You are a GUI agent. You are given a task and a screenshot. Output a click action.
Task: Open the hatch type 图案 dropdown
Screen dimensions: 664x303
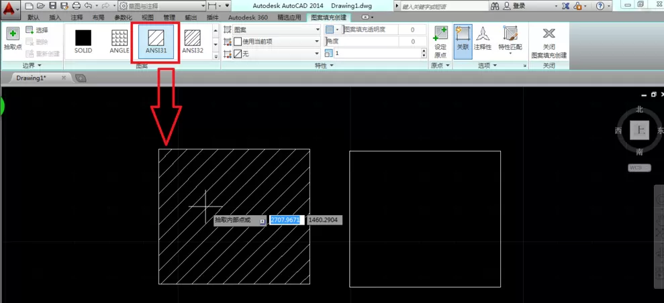(x=277, y=30)
